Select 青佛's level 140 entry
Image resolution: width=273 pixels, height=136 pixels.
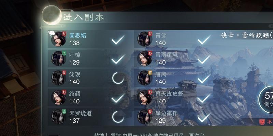(x=160, y=43)
